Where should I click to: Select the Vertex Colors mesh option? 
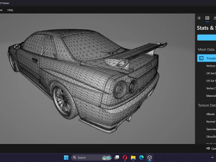(211, 88)
